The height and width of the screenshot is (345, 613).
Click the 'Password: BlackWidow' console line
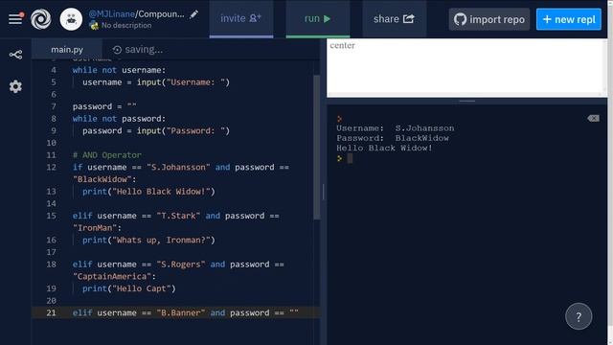393,138
